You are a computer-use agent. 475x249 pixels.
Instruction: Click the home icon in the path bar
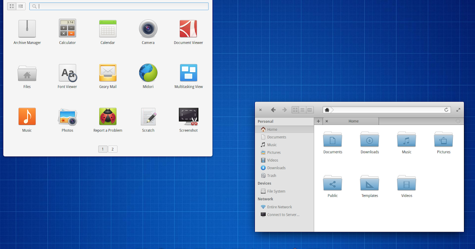coord(327,110)
